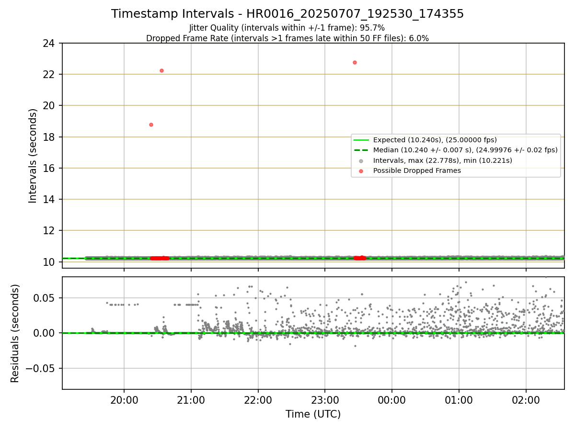The image size is (575, 431).
Task: Click the 02:00 x-axis tick label
Action: (x=526, y=399)
